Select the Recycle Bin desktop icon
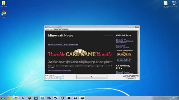 pos(174,4)
